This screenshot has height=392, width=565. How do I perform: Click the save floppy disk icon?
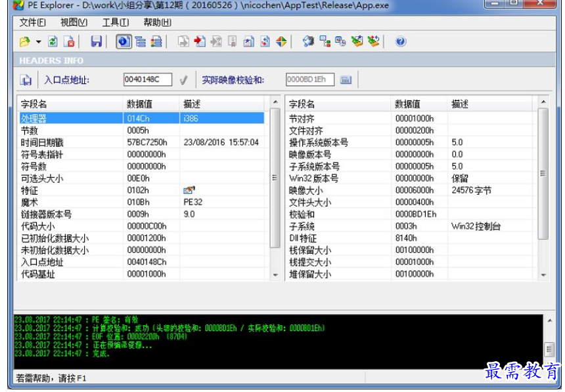(x=96, y=42)
